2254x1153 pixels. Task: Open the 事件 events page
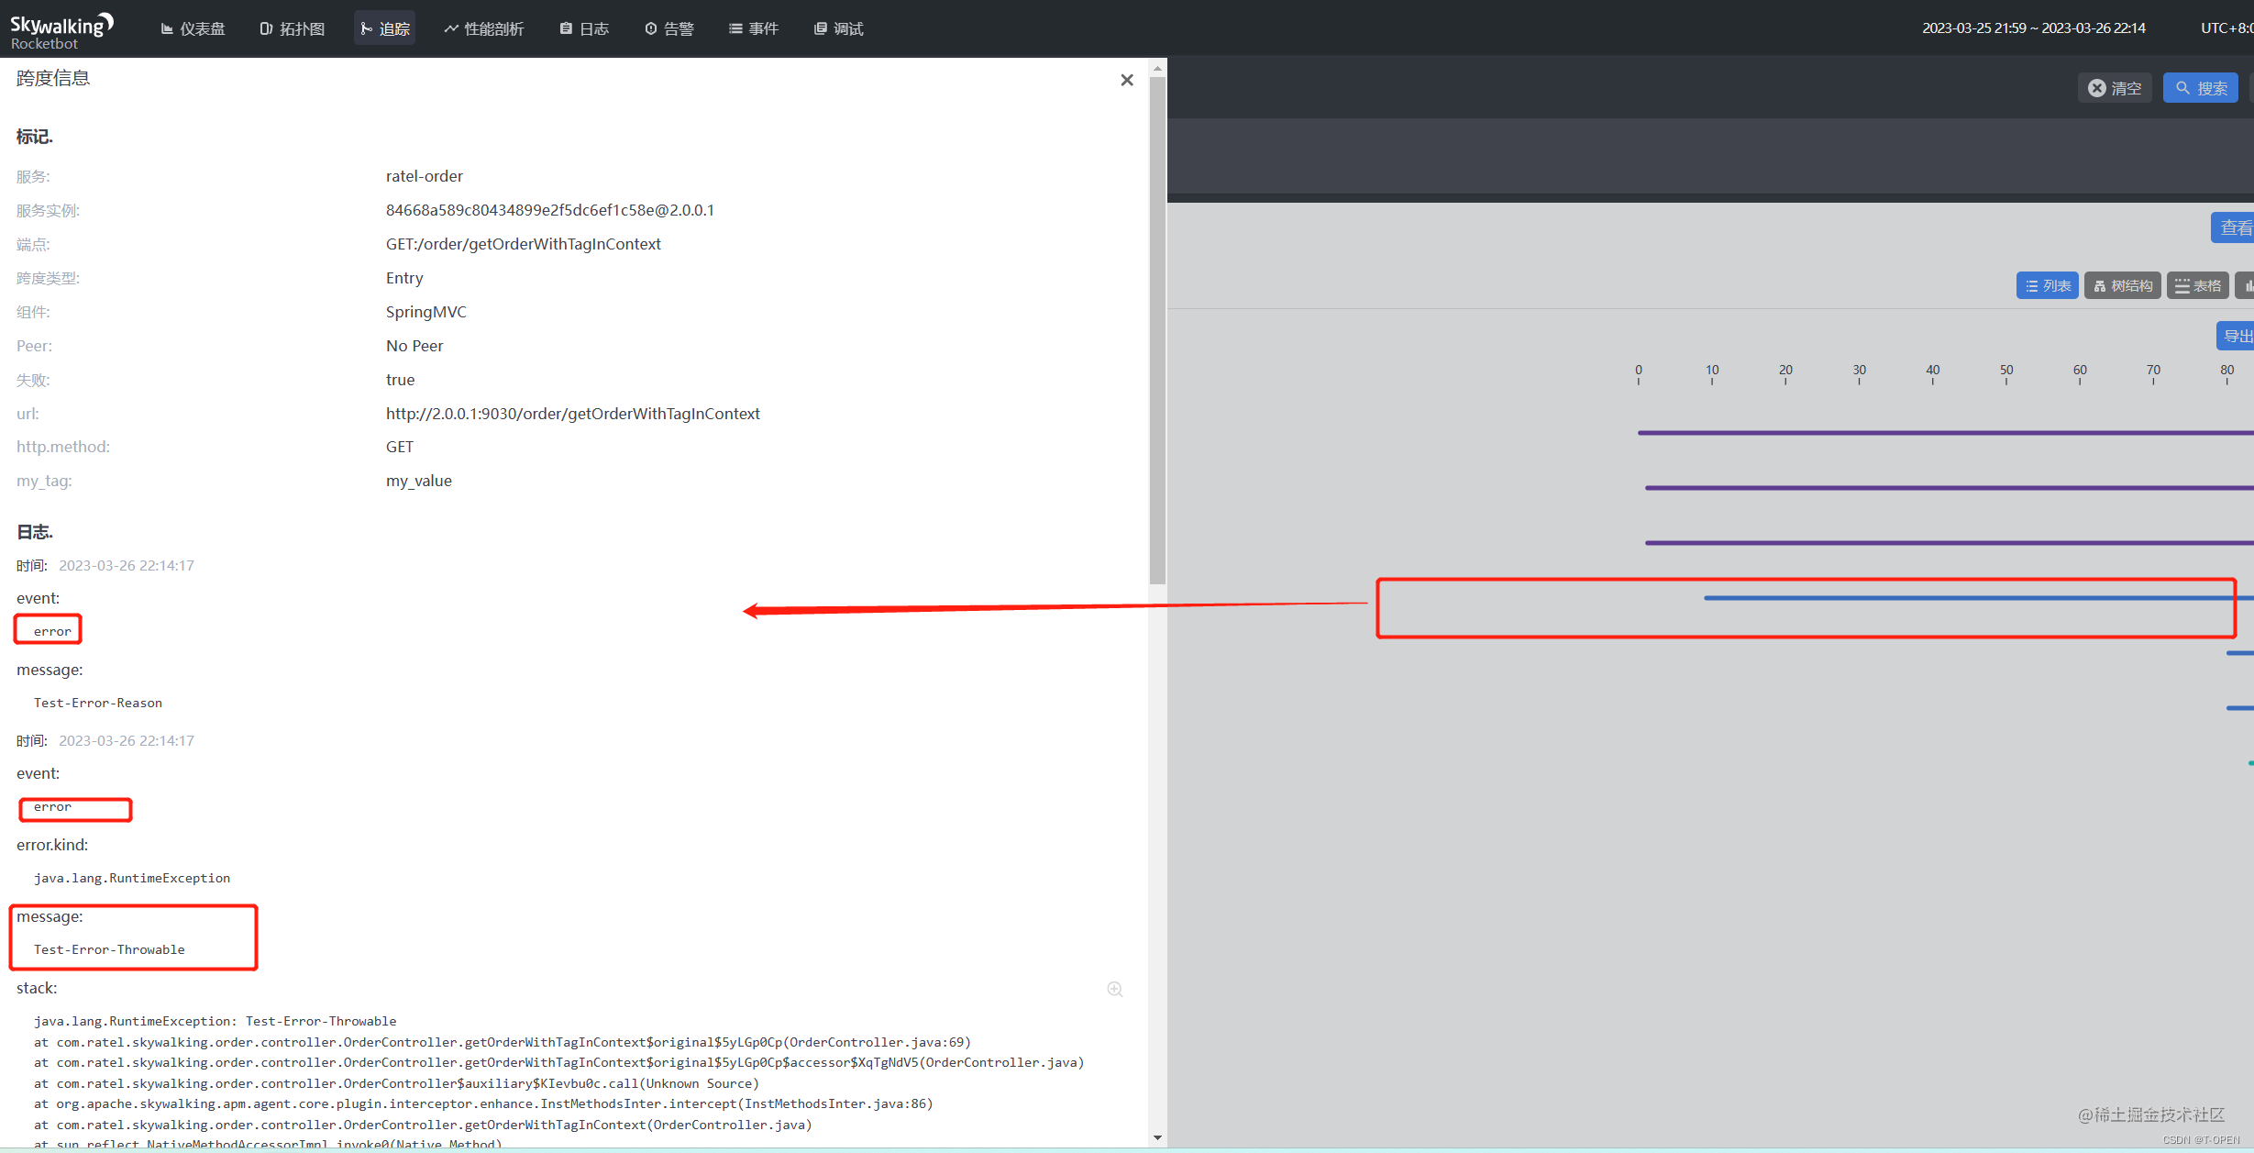click(754, 28)
